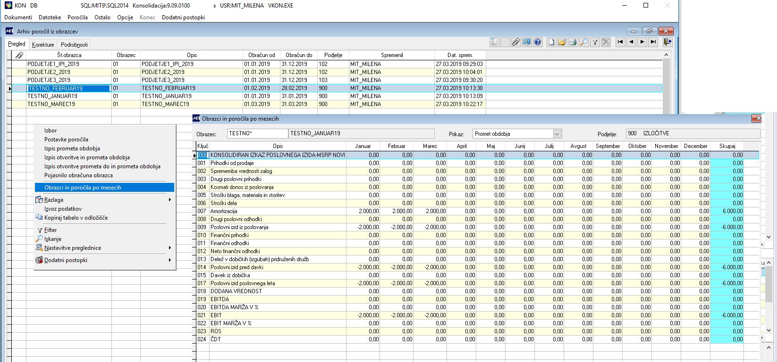Open help via blue question mark icon
Image resolution: width=777 pixels, height=362 pixels.
[538, 42]
